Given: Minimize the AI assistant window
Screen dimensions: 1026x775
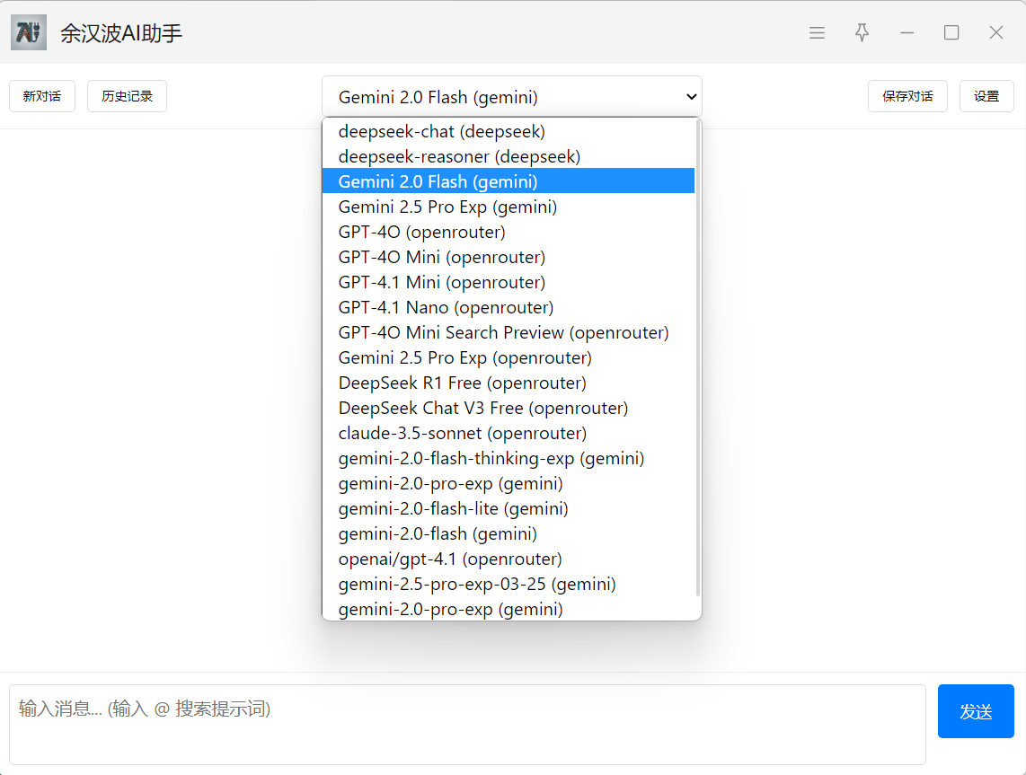Looking at the screenshot, I should (907, 32).
